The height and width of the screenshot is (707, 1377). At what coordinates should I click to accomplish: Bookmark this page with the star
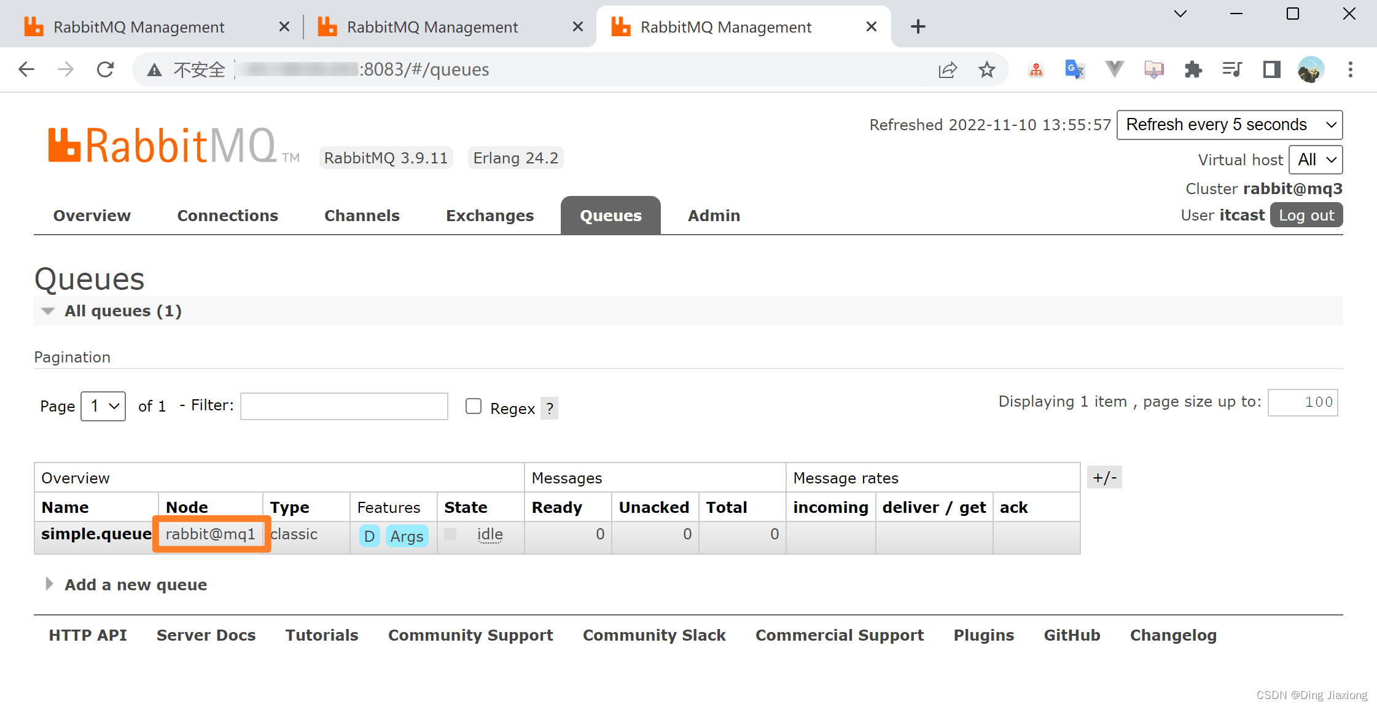coord(987,69)
